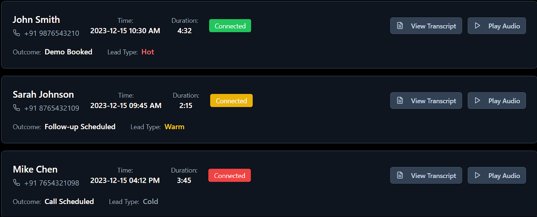
Task: Click the Hot lead type label
Action: coord(147,52)
